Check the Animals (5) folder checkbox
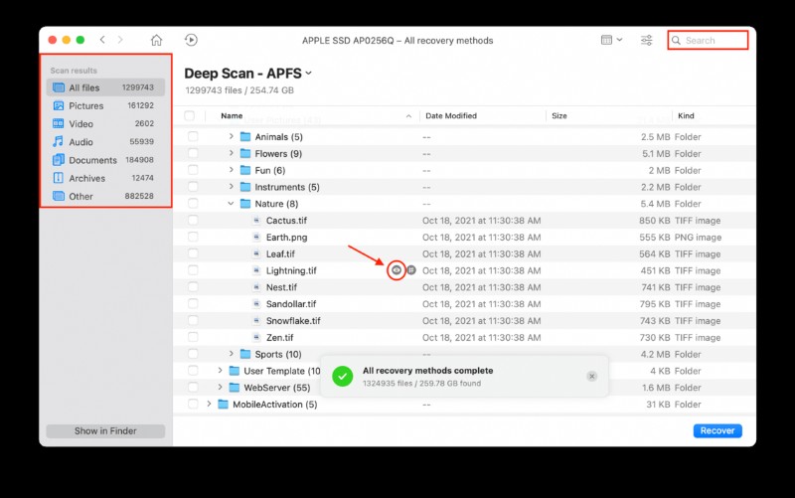This screenshot has width=795, height=498. (193, 136)
